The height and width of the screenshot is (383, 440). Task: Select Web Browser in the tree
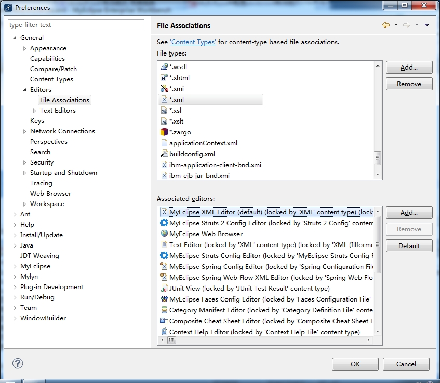(51, 194)
